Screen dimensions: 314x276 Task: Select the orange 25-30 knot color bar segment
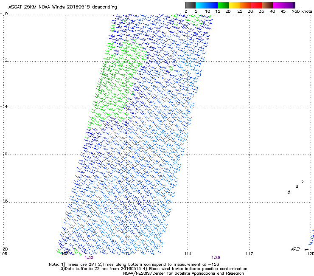[x=245, y=5]
